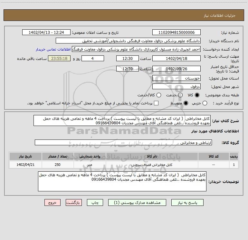Open مشاهده مدارک پیوستی (1) button
This screenshot has width=248, height=240.
[x=137, y=203]
